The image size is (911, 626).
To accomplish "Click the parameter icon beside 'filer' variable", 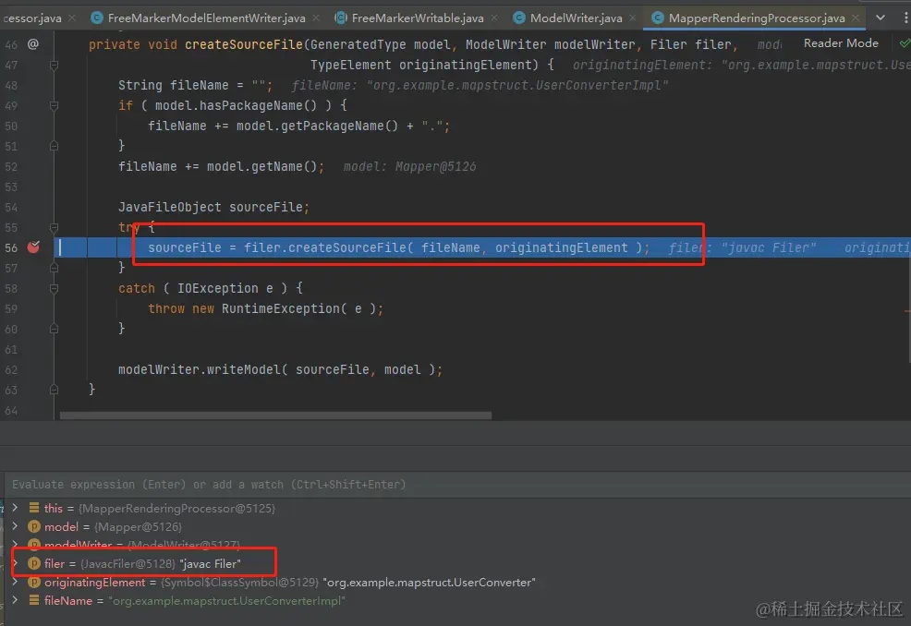I will click(33, 563).
